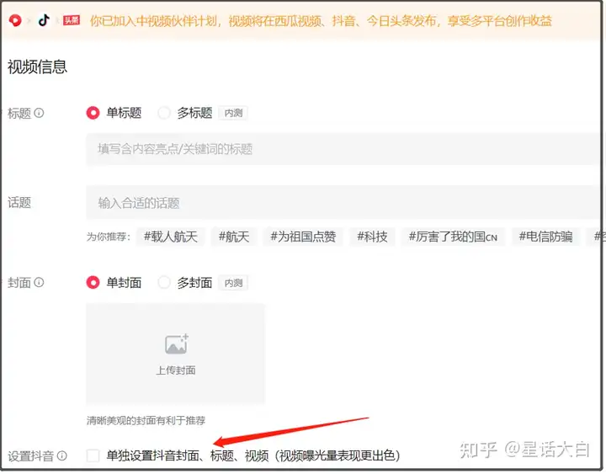The image size is (606, 474).
Task: Add suggested topic #电信防骗
Action: (x=545, y=237)
